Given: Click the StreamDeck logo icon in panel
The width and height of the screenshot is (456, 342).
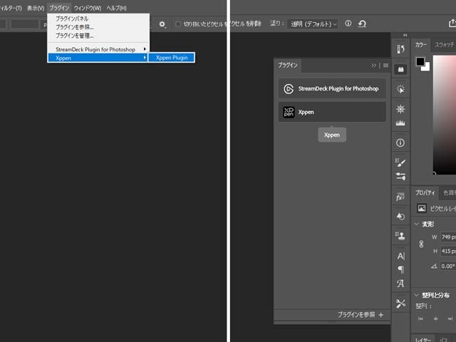Looking at the screenshot, I should tap(289, 88).
